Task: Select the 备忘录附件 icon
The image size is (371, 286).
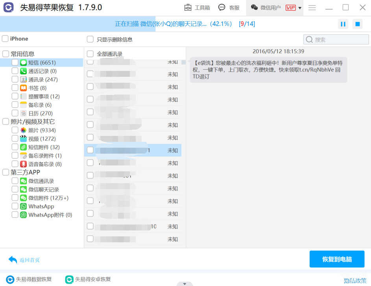Action: pyautogui.click(x=23, y=156)
